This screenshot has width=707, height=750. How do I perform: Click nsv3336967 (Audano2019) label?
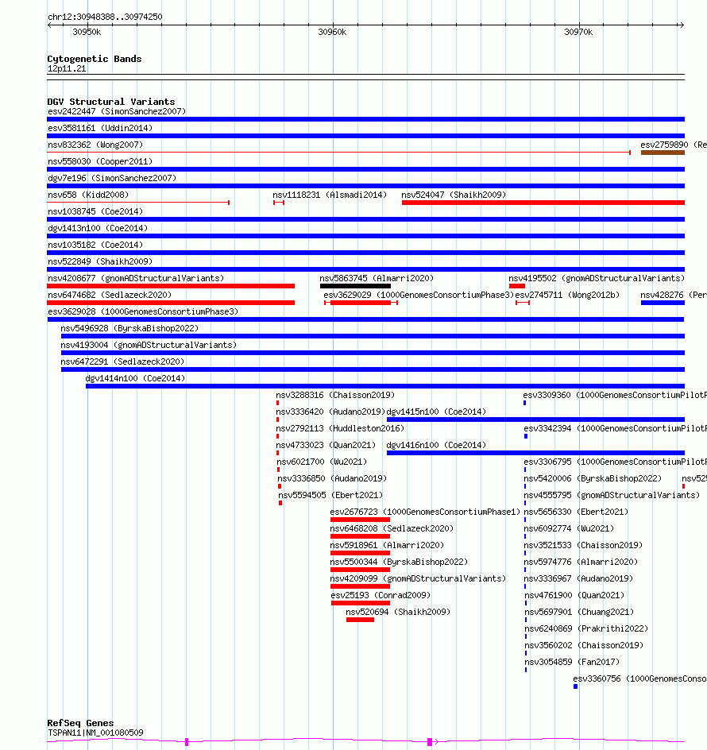(578, 579)
